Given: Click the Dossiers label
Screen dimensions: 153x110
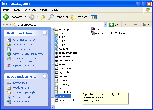Looking at the screenshot, I should click(x=82, y=17).
